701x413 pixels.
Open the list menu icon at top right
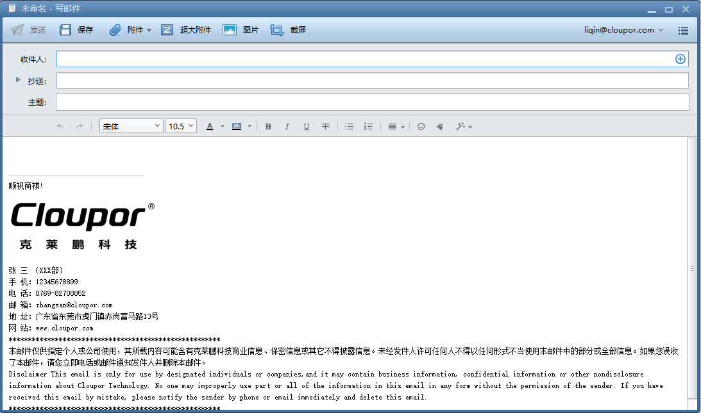click(683, 30)
